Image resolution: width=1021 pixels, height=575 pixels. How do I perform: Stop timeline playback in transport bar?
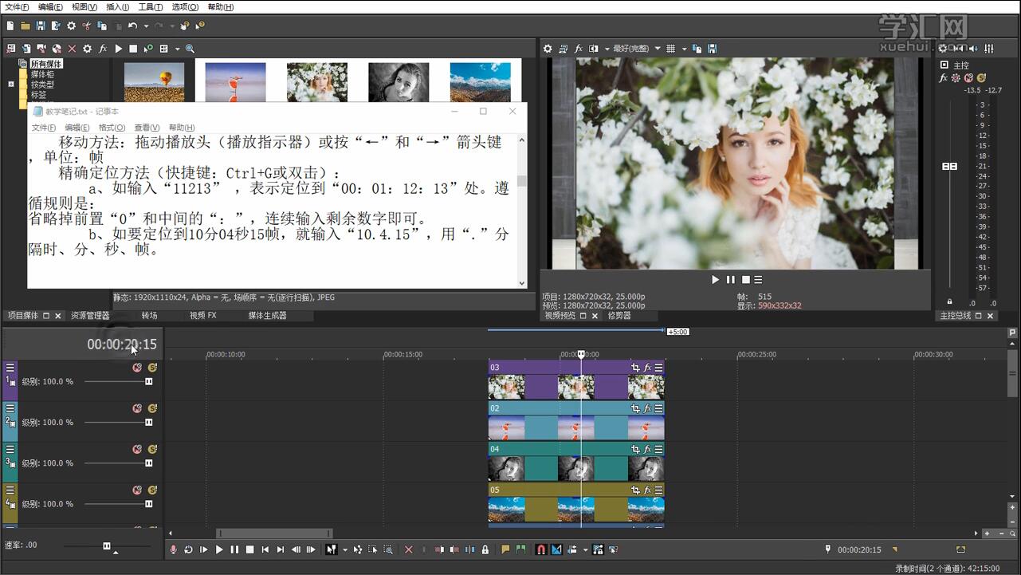tap(249, 549)
